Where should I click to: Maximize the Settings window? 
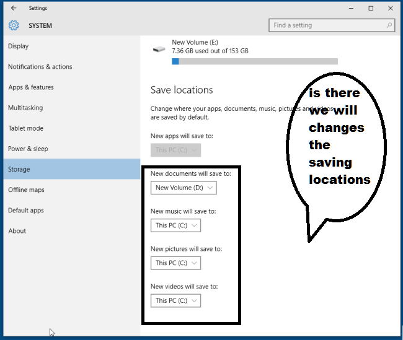click(x=371, y=8)
